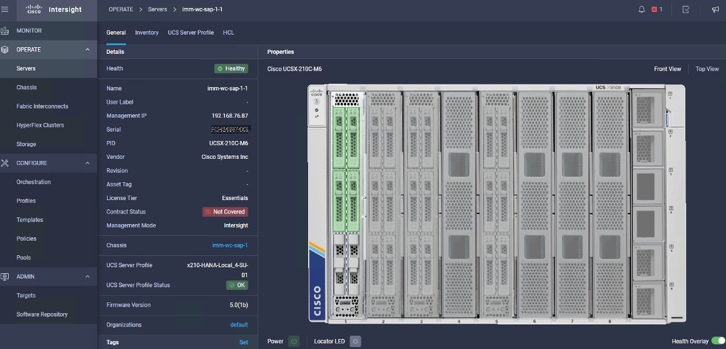Open the requests checklist icon
This screenshot has height=349, width=726.
coord(686,9)
